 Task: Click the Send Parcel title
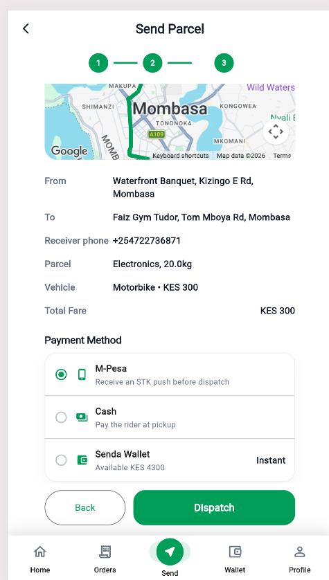[x=170, y=29]
